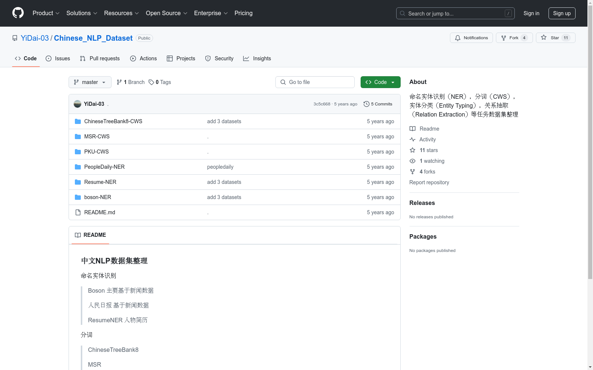This screenshot has width=593, height=370.
Task: Click the MSR-CWS folder icon
Action: click(x=78, y=137)
